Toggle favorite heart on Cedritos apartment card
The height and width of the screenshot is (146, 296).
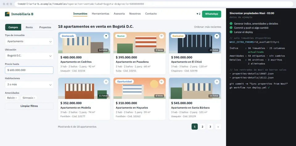[x=106, y=36]
